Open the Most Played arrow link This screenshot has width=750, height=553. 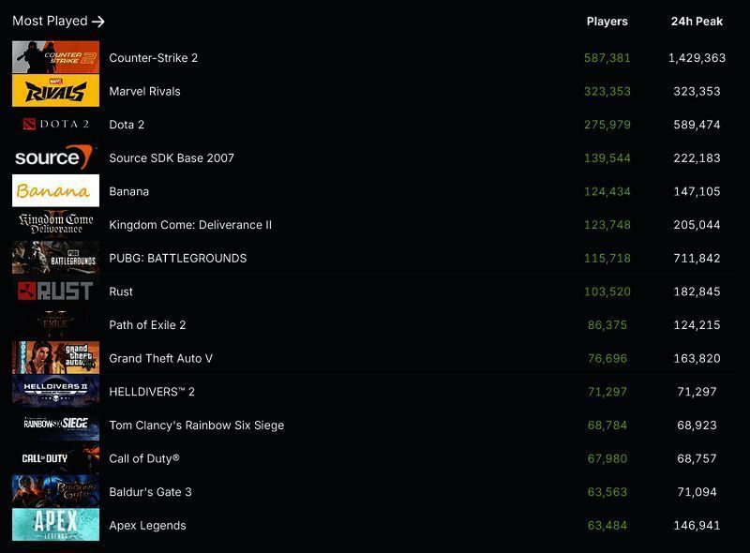[x=97, y=21]
